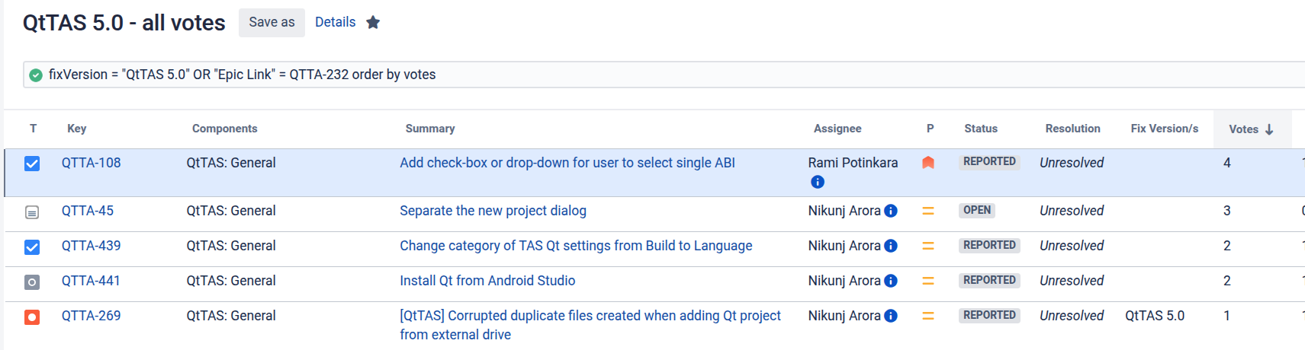The height and width of the screenshot is (350, 1305).
Task: Click in the JQL query field
Action: (x=664, y=75)
